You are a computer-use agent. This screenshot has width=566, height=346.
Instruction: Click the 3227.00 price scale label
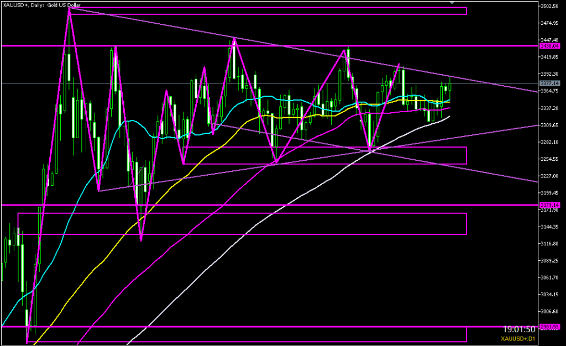coord(550,176)
